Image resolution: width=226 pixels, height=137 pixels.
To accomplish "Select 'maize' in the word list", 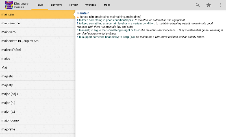I will (x=38, y=59).
